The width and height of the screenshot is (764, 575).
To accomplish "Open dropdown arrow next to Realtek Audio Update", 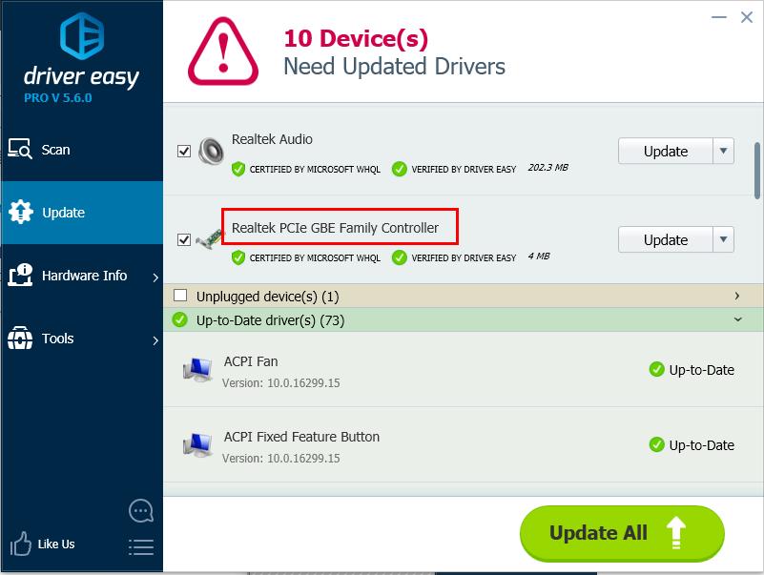I will click(x=724, y=151).
